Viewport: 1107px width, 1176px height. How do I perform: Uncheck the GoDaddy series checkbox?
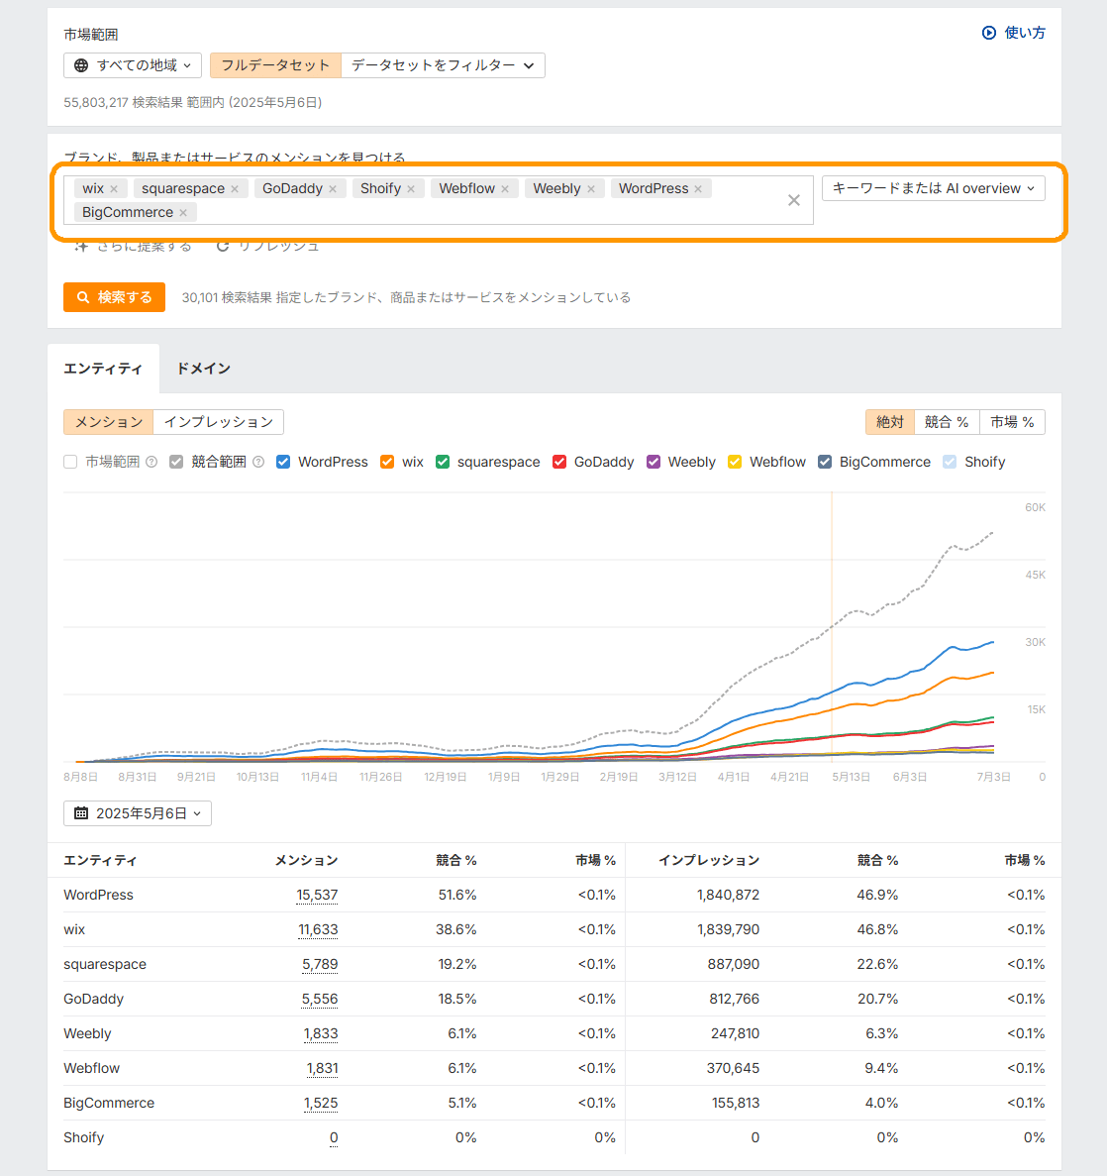[559, 462]
